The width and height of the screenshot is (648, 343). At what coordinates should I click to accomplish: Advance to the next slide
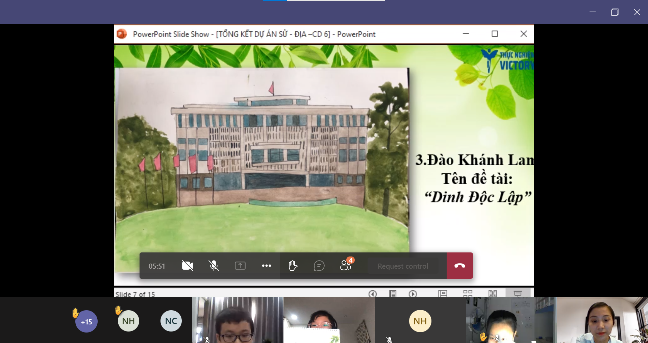[x=413, y=294]
